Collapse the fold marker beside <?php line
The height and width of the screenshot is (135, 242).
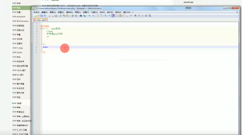tap(42, 26)
